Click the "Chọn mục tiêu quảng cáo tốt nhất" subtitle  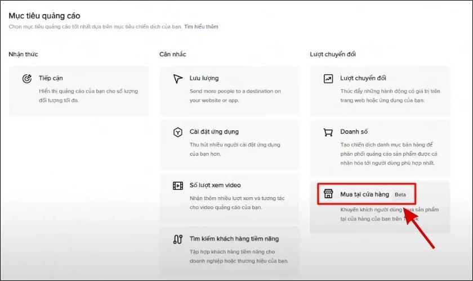click(95, 26)
